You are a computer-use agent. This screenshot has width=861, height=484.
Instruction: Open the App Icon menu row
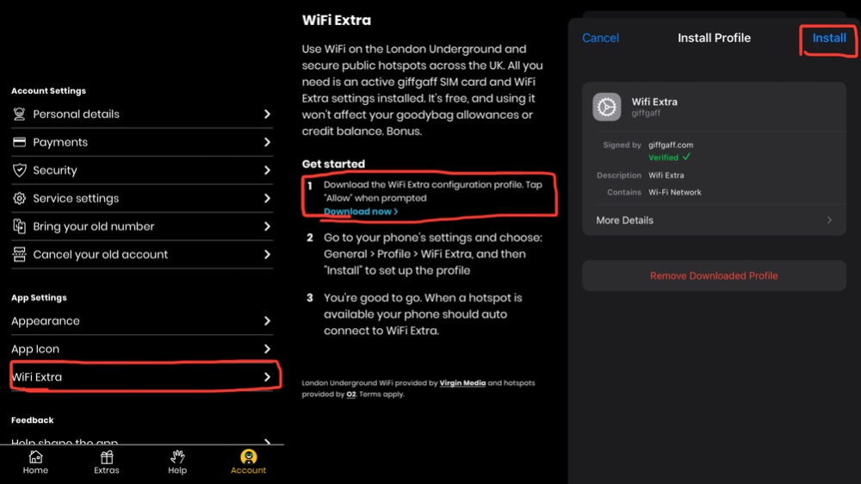click(x=142, y=349)
